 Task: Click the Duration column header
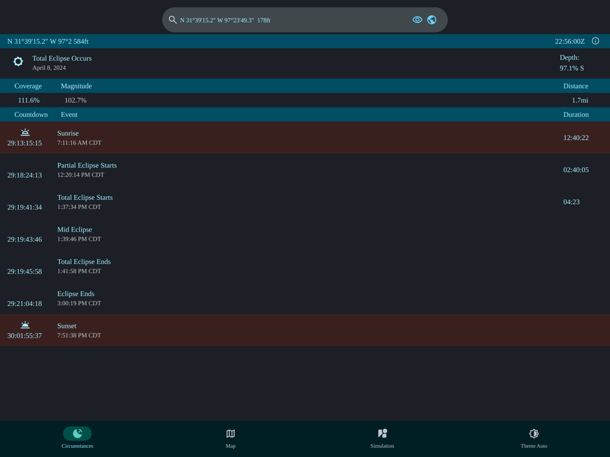click(576, 115)
